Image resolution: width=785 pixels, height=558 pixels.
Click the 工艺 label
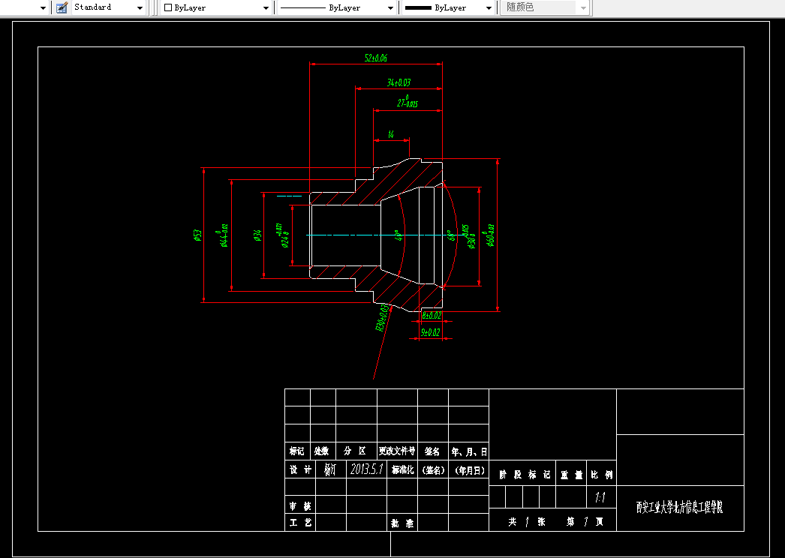[x=300, y=523]
